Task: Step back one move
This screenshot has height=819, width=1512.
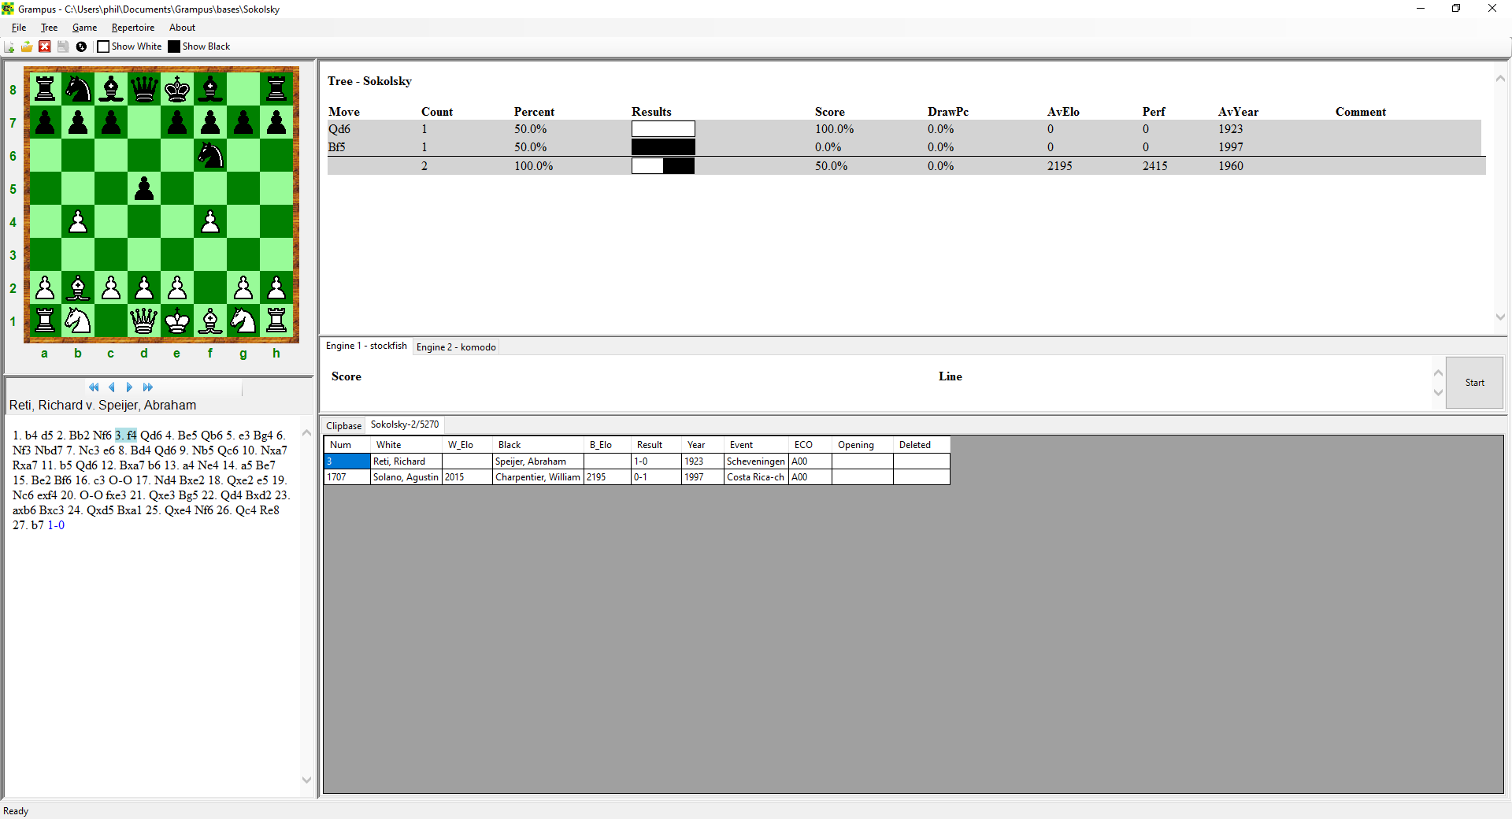Action: point(112,387)
